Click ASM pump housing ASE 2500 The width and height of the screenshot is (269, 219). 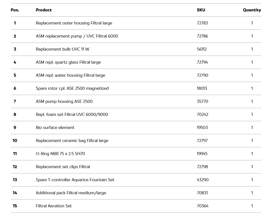64,101
